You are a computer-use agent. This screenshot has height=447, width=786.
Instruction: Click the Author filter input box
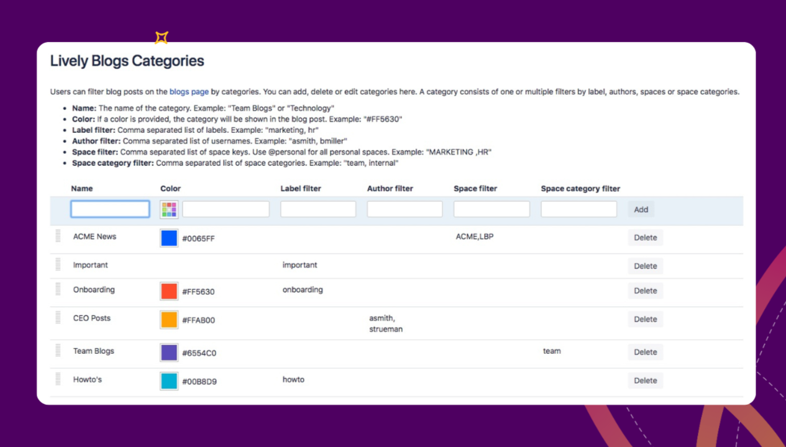(404, 209)
